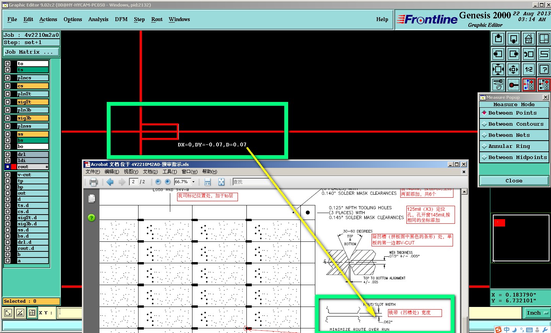This screenshot has height=333, width=551.
Task: Click the Acrobat print icon
Action: click(x=93, y=182)
